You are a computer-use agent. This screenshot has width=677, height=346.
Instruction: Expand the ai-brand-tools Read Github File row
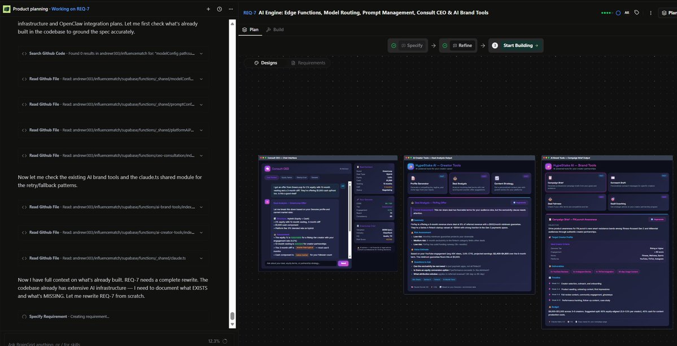(201, 207)
